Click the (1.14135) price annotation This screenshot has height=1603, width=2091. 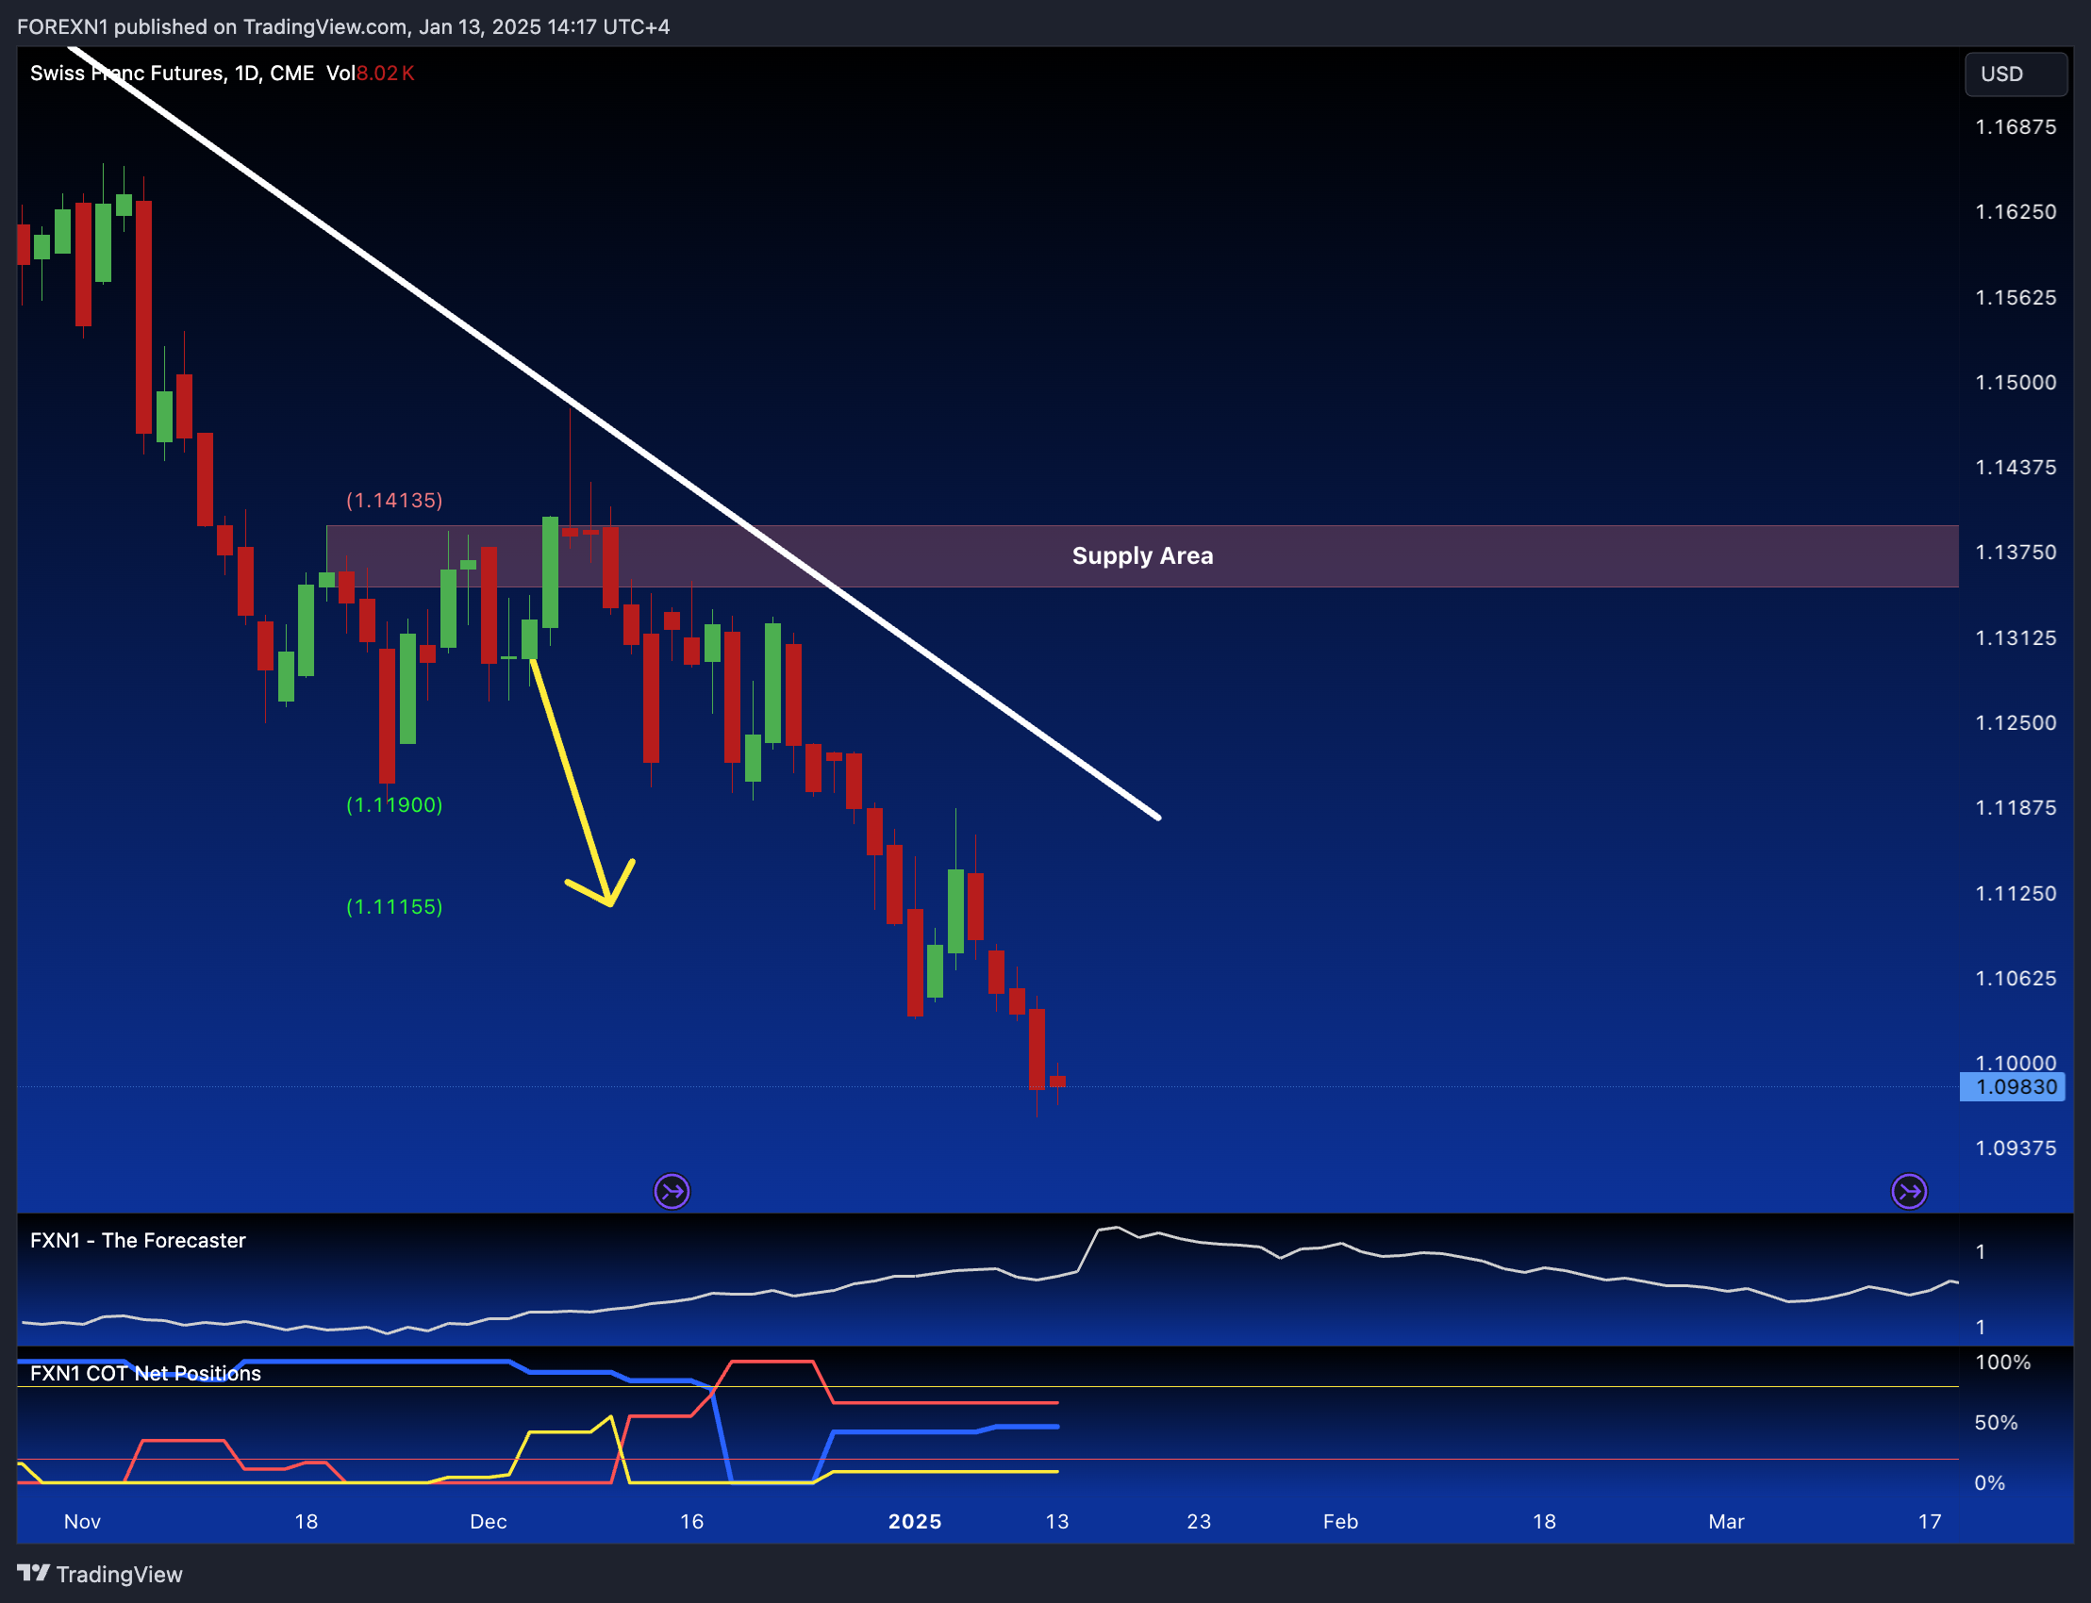pos(394,500)
